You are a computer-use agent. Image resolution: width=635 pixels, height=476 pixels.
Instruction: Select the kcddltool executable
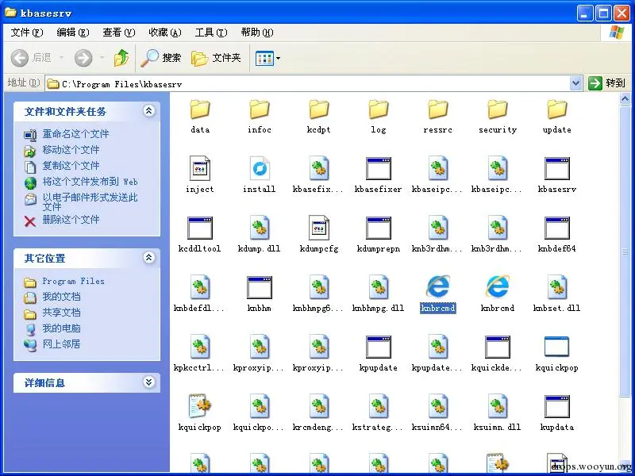[x=200, y=228]
